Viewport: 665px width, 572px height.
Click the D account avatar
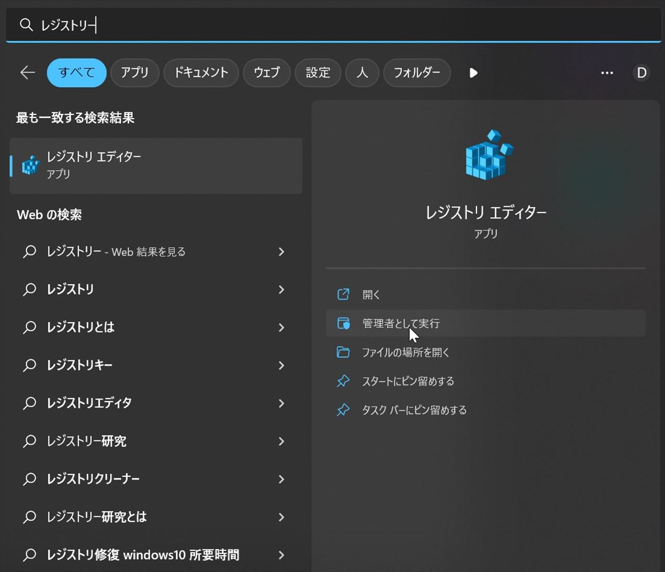[x=642, y=73]
